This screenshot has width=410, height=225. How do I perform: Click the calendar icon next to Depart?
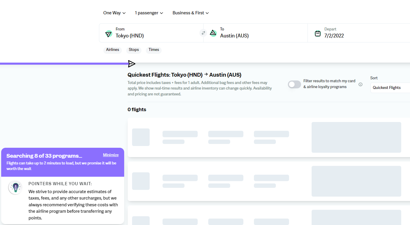point(318,33)
